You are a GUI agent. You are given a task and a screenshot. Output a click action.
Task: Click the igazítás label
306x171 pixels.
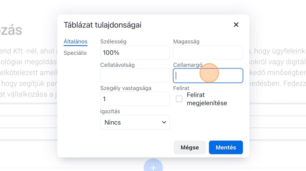(x=110, y=111)
